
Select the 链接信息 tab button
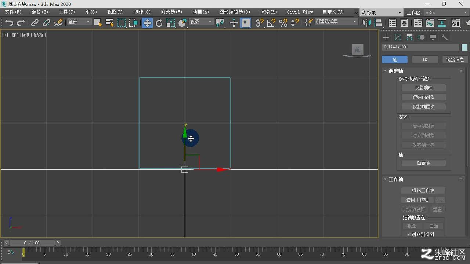(x=455, y=59)
